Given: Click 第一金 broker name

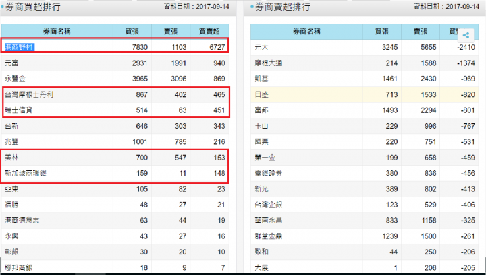Looking at the screenshot, I should (265, 158).
